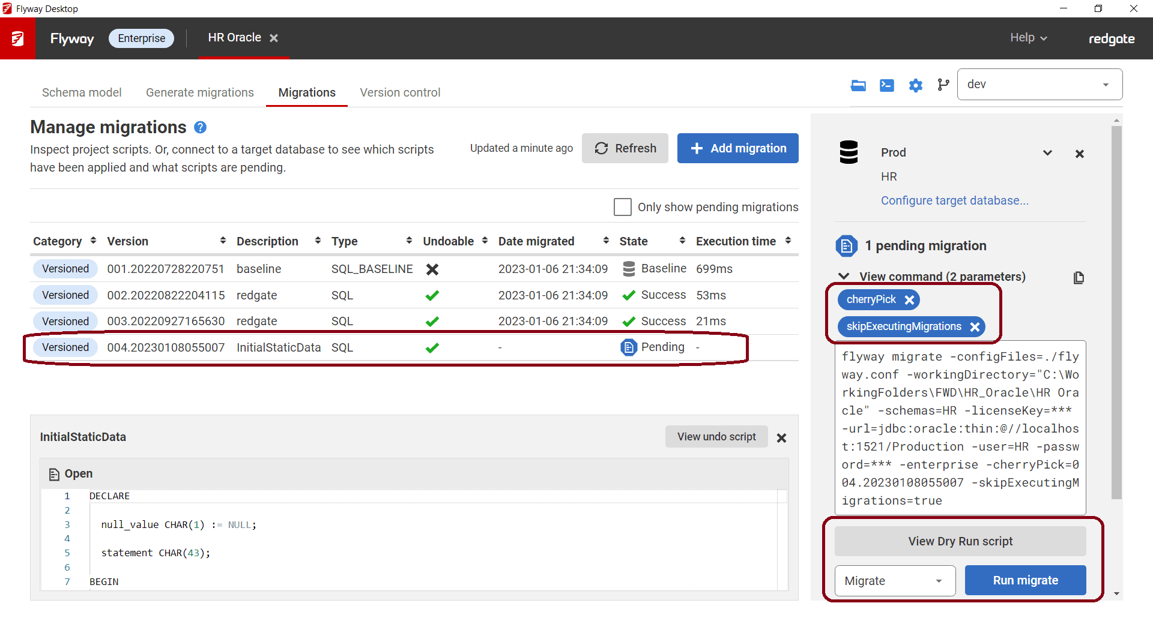1153x618 pixels.
Task: Copy the migrate command using the copy icon
Action: pyautogui.click(x=1079, y=277)
